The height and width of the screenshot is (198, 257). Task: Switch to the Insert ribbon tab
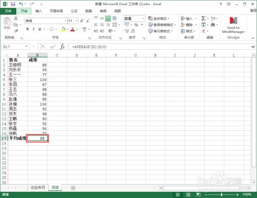(x=39, y=11)
